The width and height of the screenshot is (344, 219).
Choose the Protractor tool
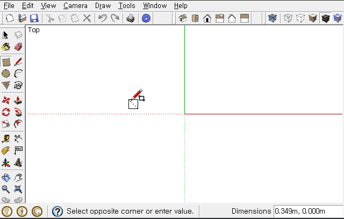coord(6,151)
